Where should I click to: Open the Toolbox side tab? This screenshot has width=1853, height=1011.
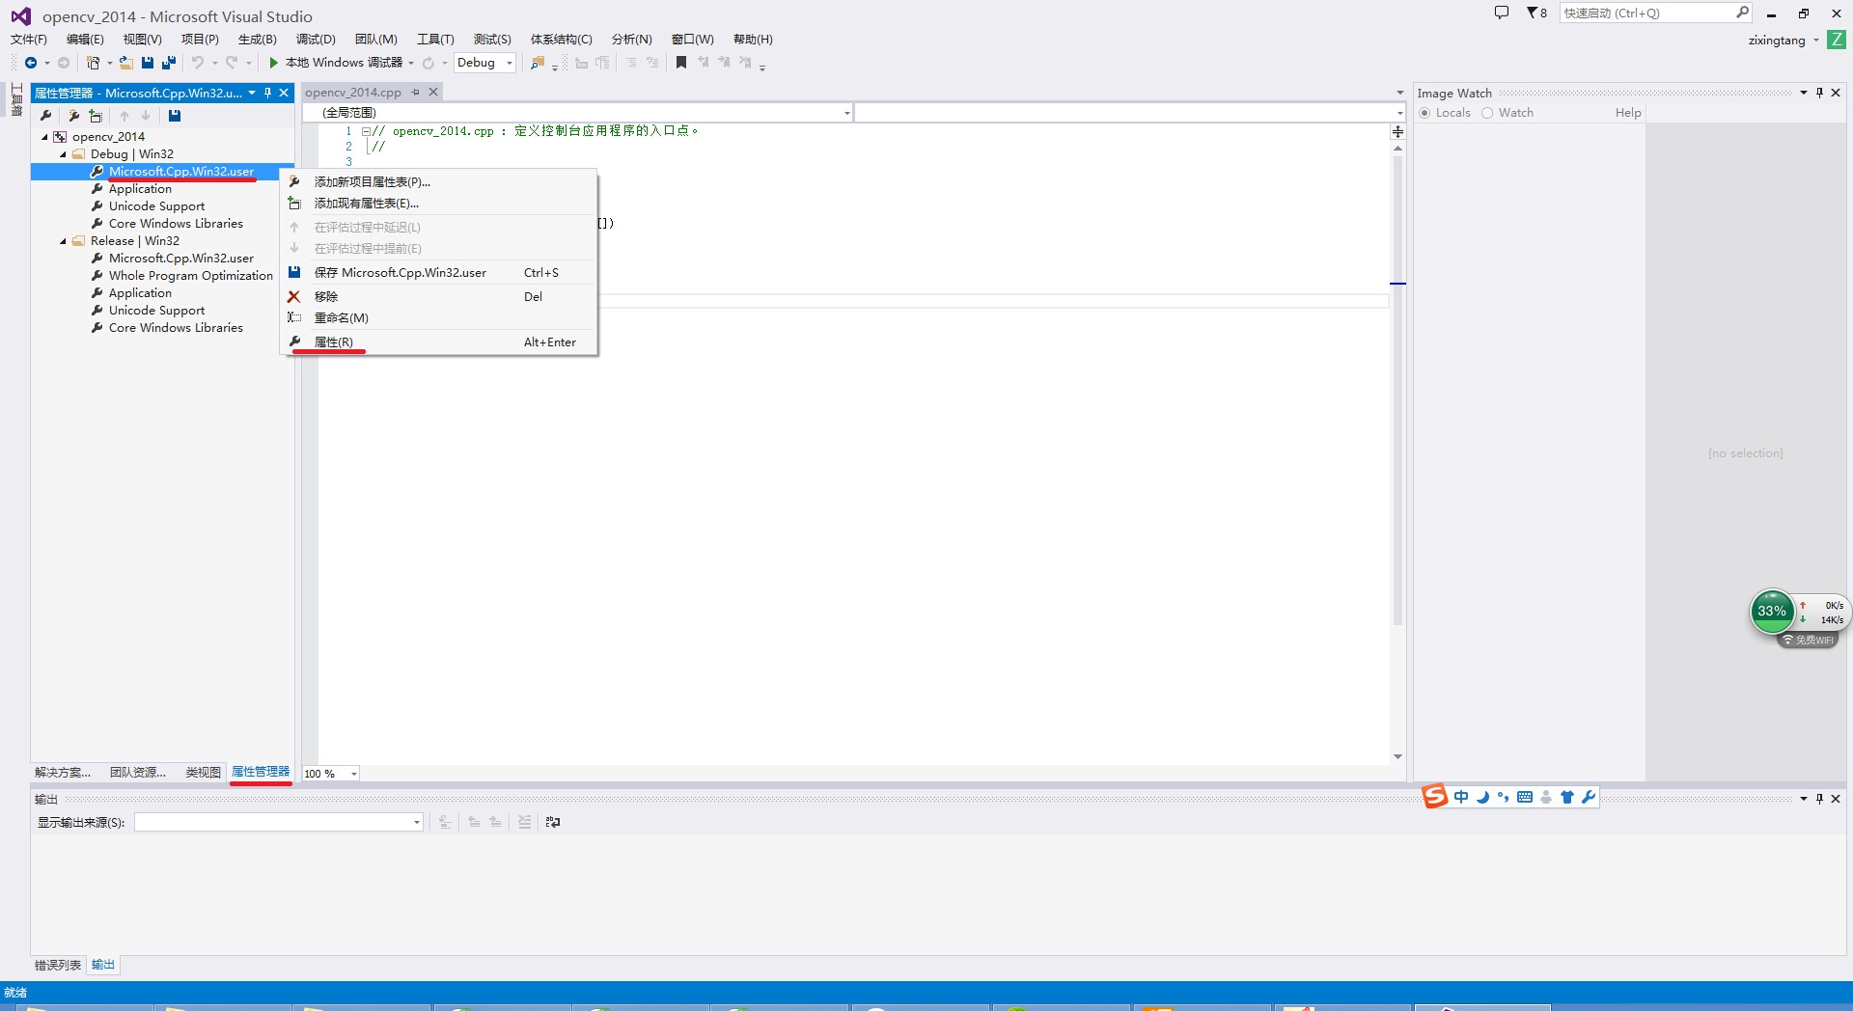(16, 99)
